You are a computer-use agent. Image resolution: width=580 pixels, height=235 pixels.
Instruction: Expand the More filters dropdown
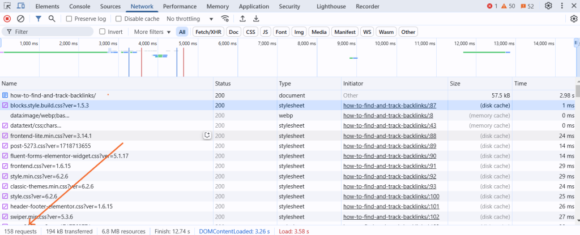(152, 32)
